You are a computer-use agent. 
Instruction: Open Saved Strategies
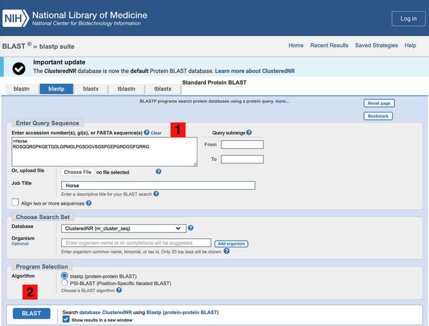377,45
